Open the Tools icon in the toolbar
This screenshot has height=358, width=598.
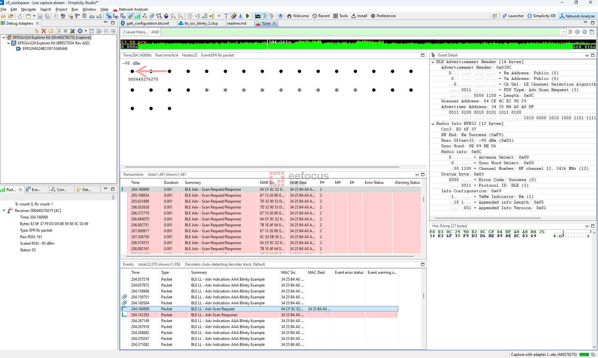pyautogui.click(x=335, y=16)
